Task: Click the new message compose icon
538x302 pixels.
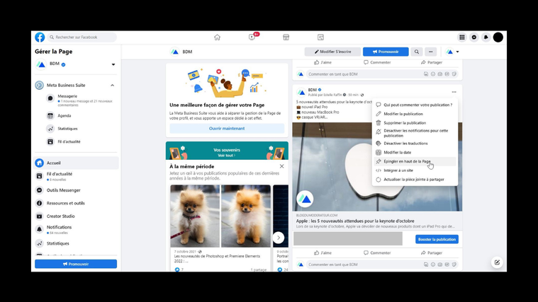Action: [497, 262]
